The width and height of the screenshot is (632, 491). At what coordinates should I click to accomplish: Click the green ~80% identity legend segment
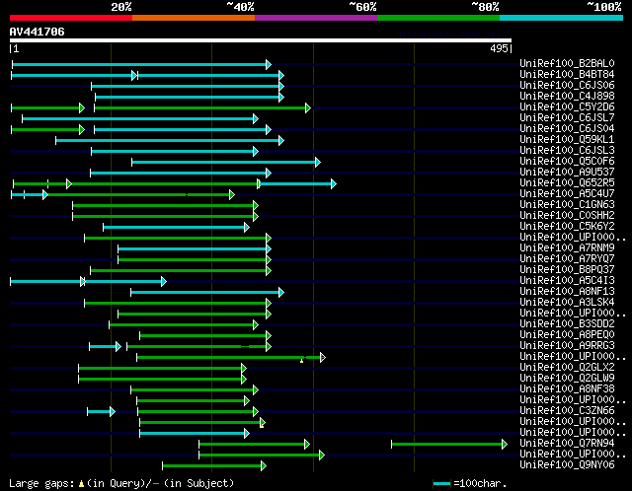[x=438, y=18]
